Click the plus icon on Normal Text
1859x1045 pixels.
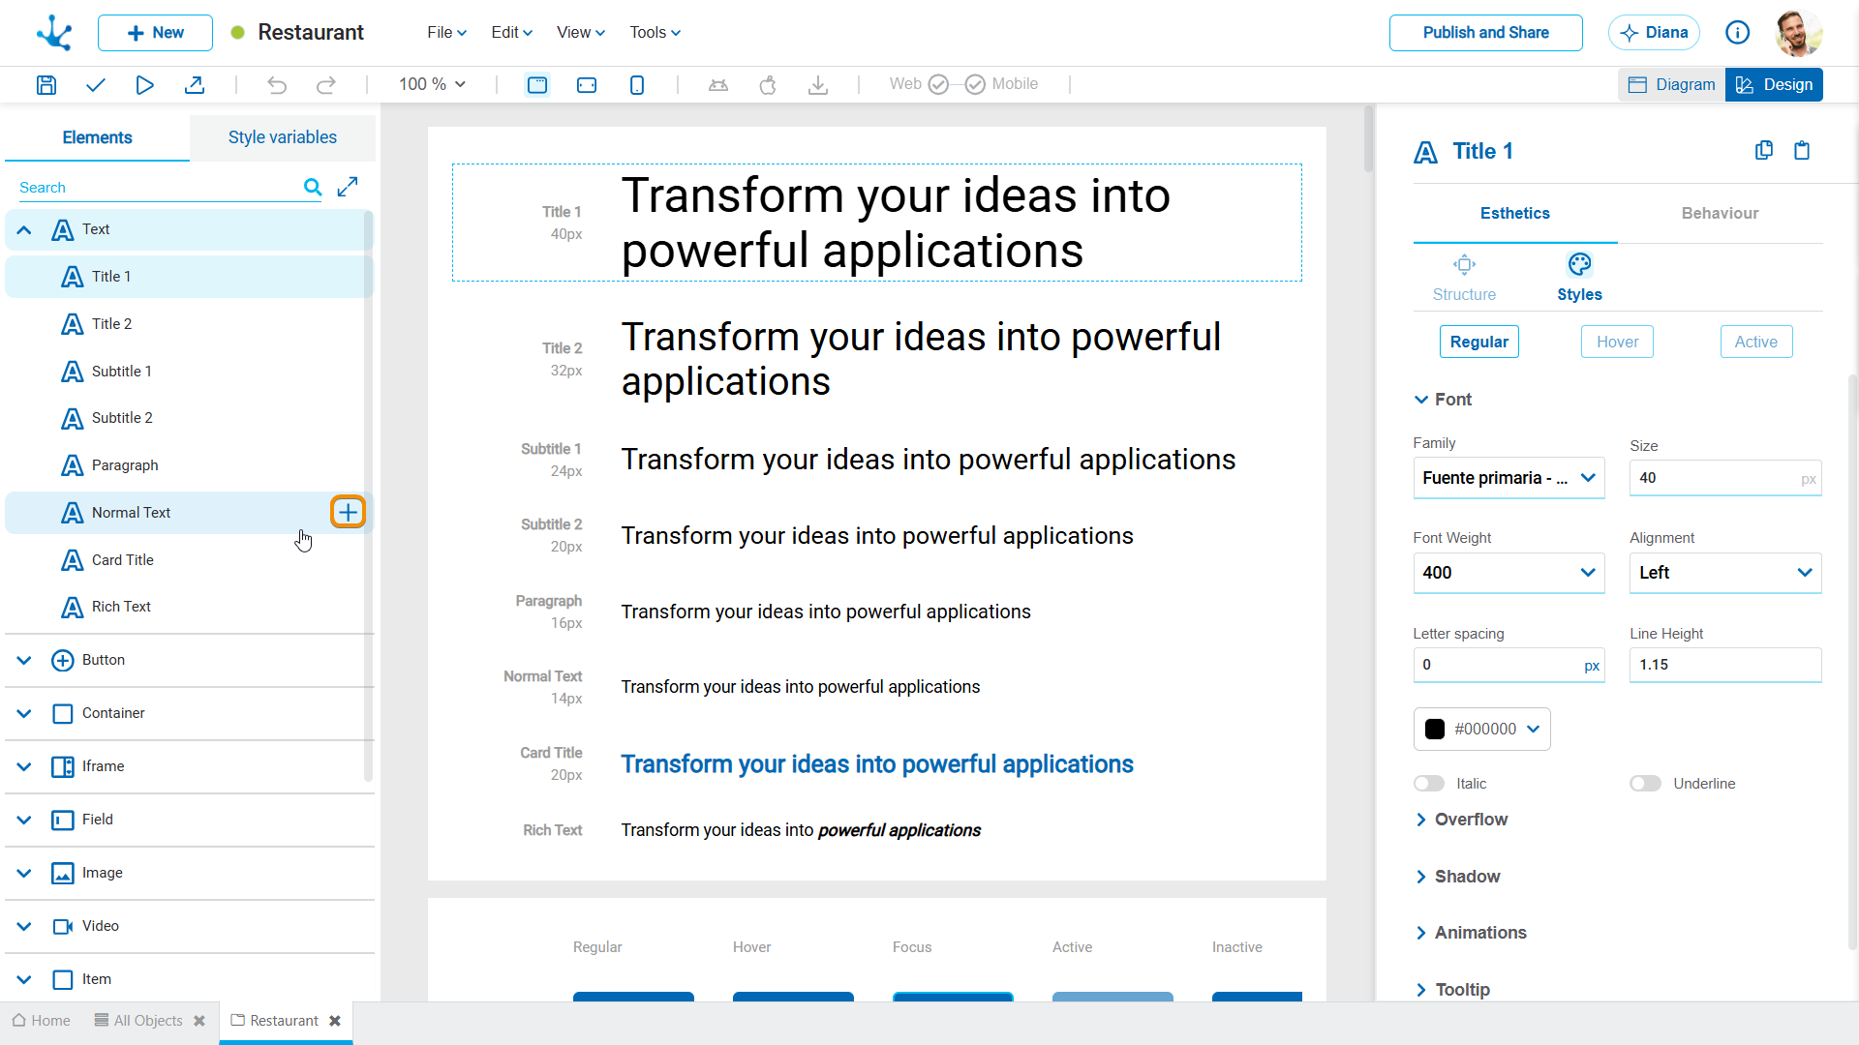tap(348, 512)
